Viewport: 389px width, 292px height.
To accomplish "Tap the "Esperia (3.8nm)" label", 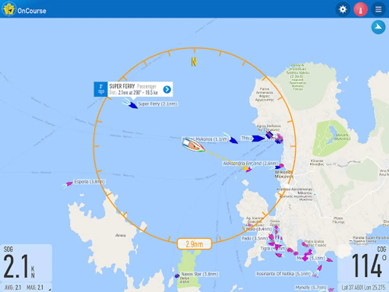I will point(89,182).
